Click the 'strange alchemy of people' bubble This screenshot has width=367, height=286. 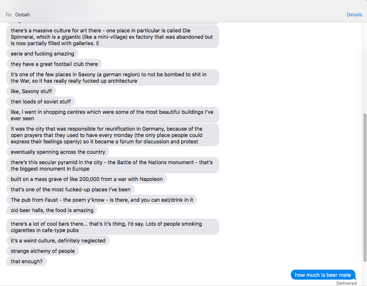tap(43, 251)
